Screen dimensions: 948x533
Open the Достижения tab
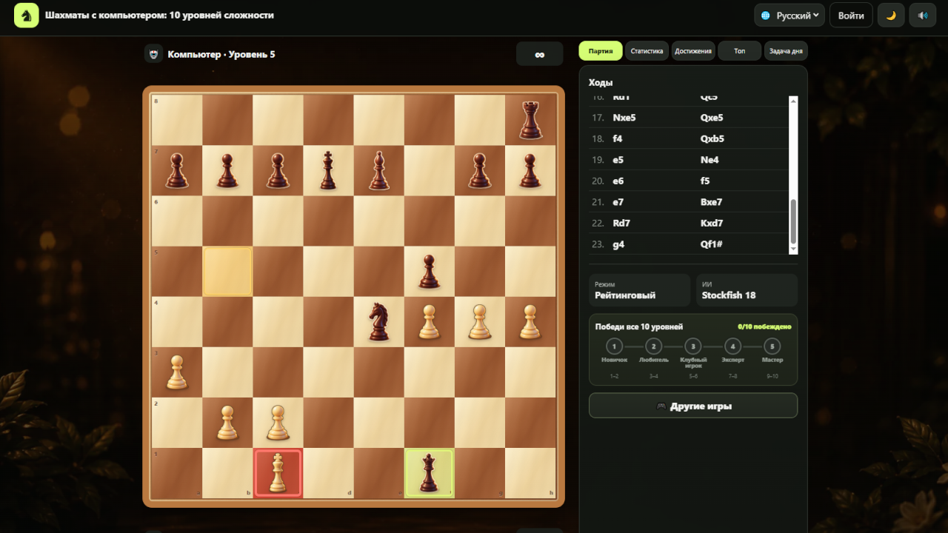coord(693,51)
